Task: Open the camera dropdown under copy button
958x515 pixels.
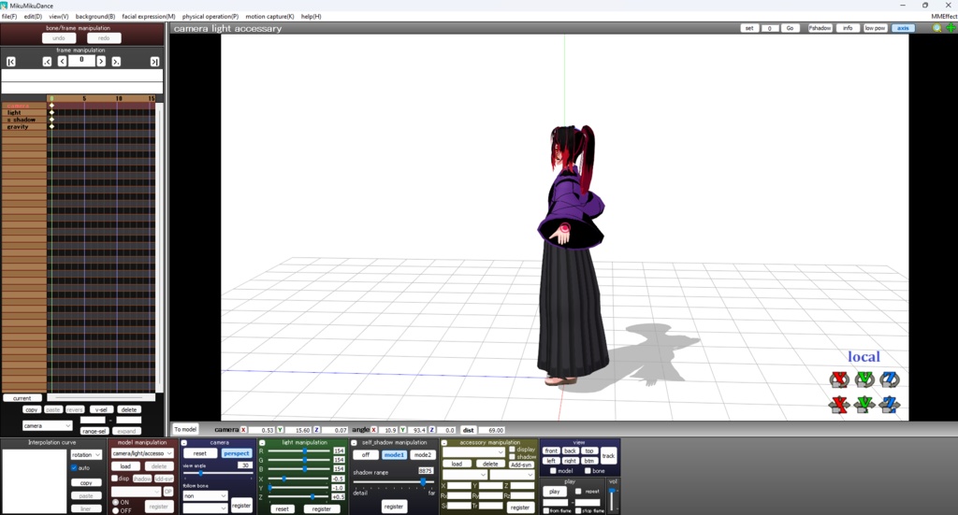Action: pyautogui.click(x=47, y=425)
